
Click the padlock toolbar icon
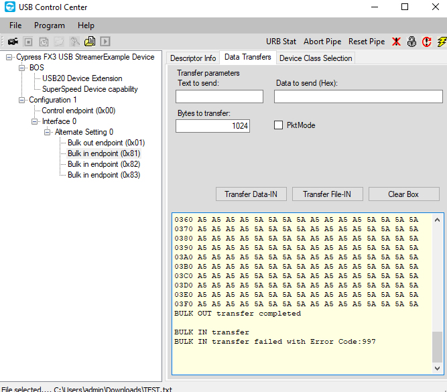click(411, 42)
